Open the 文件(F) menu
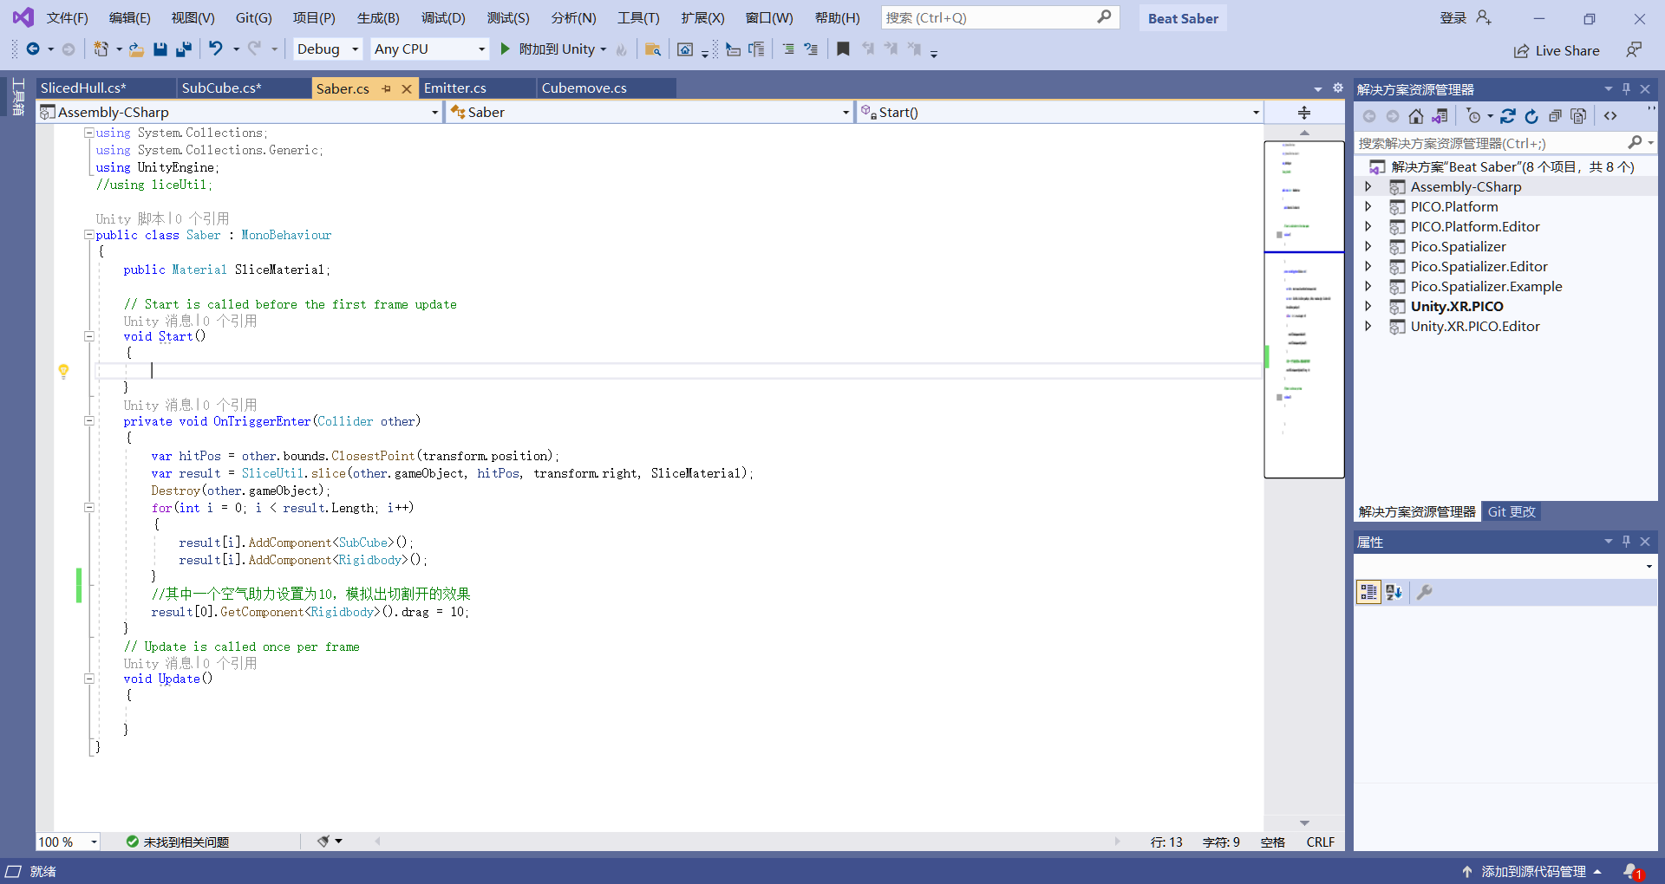 point(68,18)
